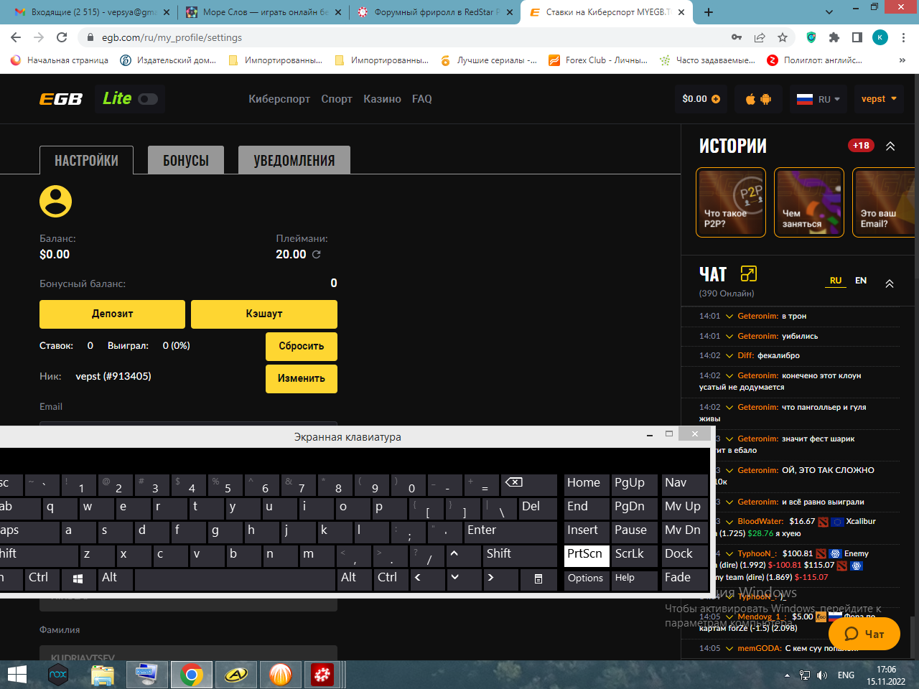Collapse the Истории section

pyautogui.click(x=890, y=146)
